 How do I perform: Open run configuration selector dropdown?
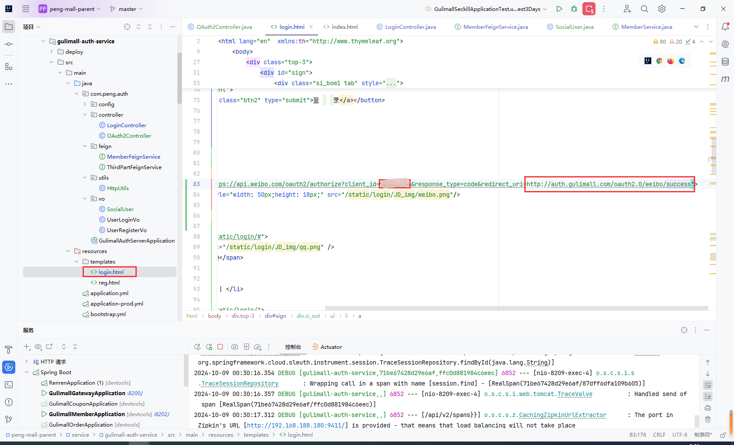[x=486, y=9]
